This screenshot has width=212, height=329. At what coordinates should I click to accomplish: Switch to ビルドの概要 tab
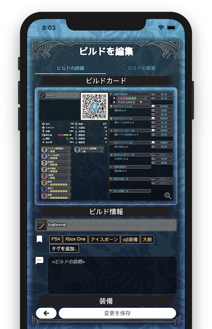click(142, 68)
